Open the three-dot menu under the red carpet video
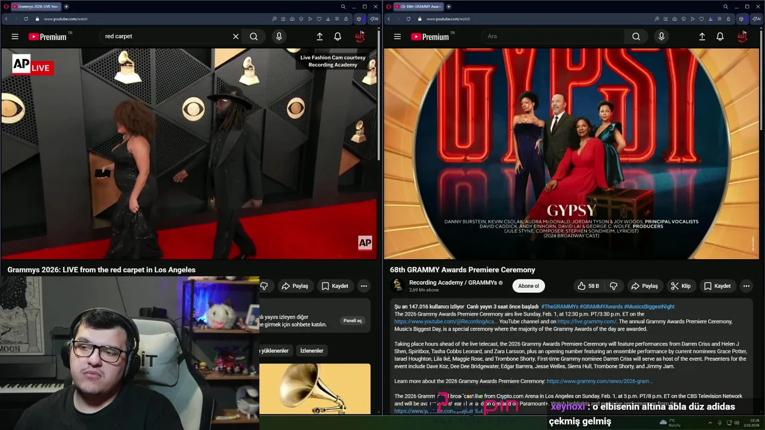 coord(363,286)
